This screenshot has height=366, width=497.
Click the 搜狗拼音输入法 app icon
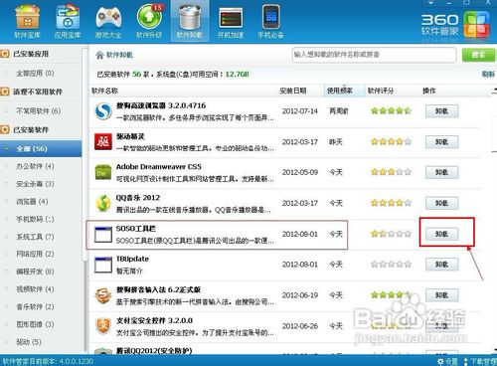coord(103,295)
